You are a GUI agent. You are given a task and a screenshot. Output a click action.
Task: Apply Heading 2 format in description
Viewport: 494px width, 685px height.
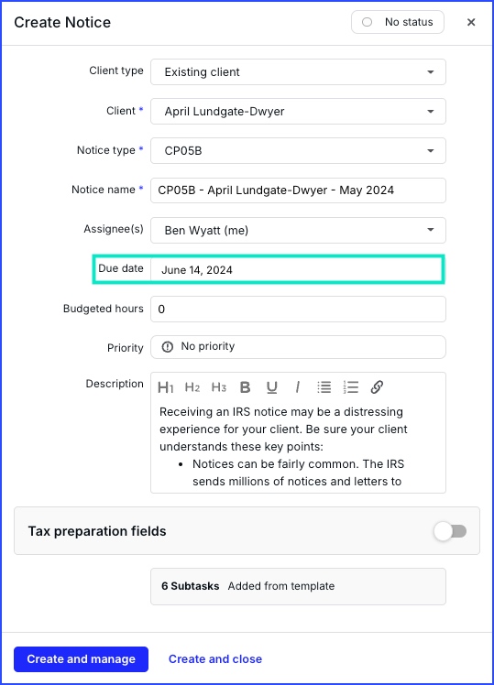192,387
